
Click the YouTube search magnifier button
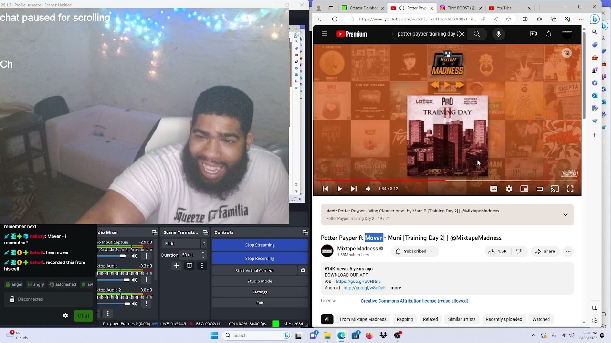pos(476,34)
